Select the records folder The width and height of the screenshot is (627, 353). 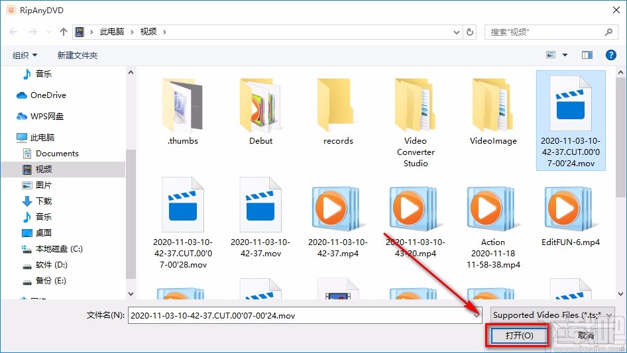click(x=338, y=112)
